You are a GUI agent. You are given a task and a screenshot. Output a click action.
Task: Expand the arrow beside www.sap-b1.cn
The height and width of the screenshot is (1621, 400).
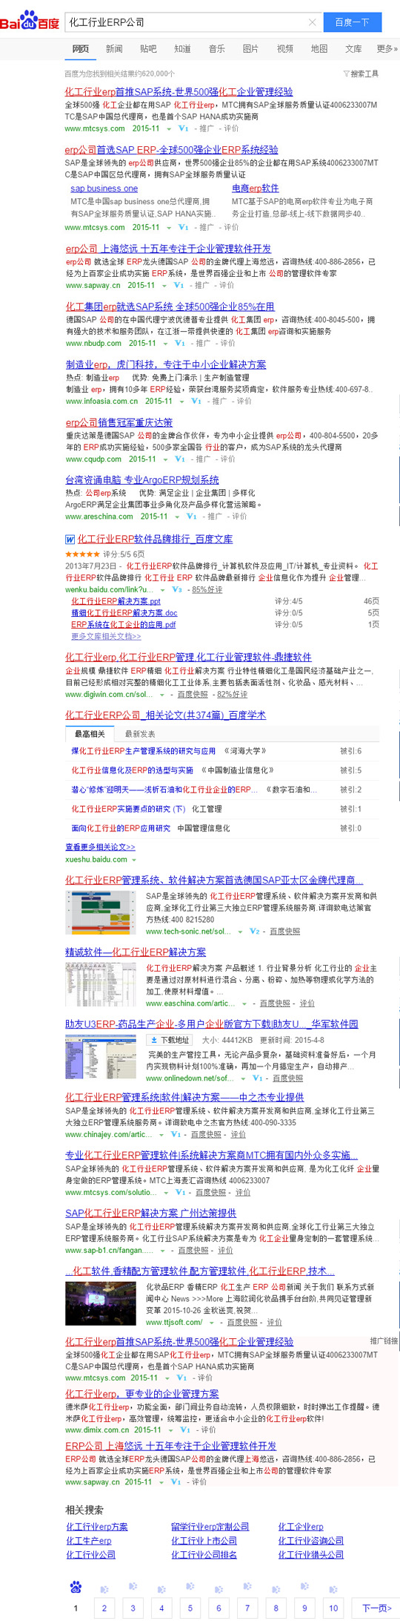pos(162,1251)
